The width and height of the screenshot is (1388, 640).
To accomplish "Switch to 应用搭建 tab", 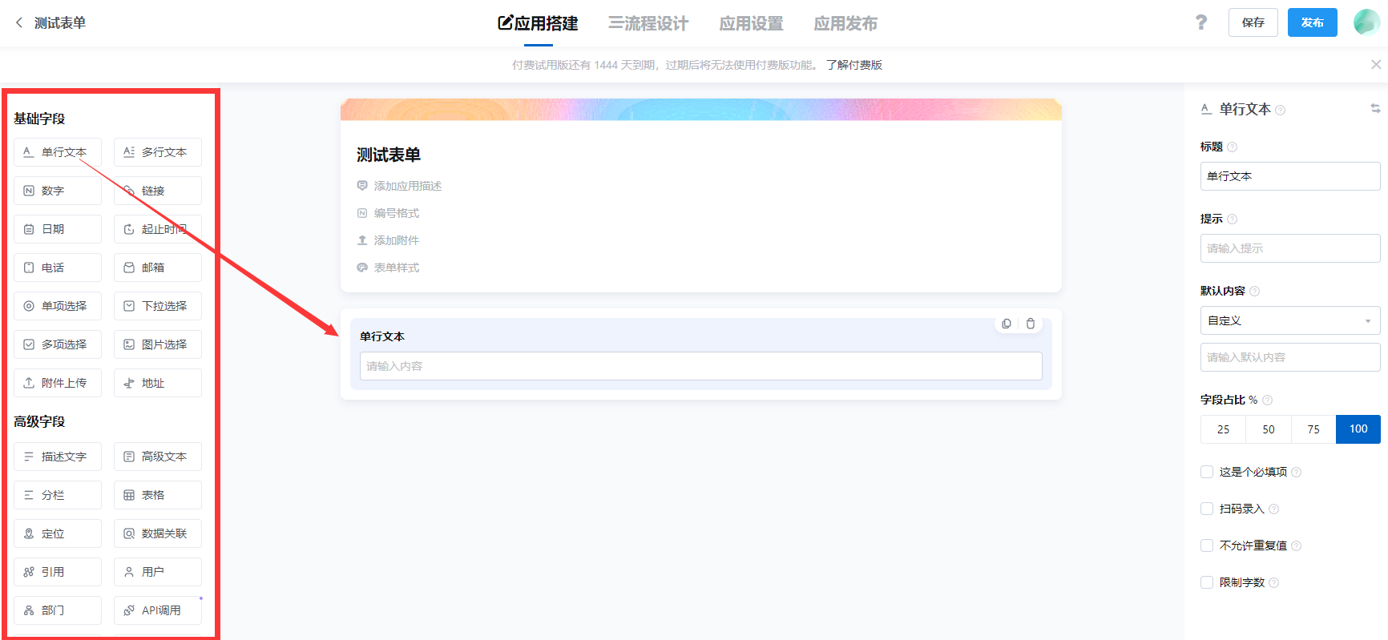I will pos(538,23).
